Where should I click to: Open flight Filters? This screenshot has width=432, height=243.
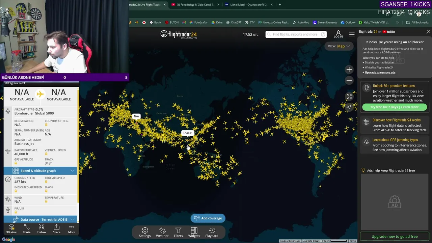click(x=178, y=232)
